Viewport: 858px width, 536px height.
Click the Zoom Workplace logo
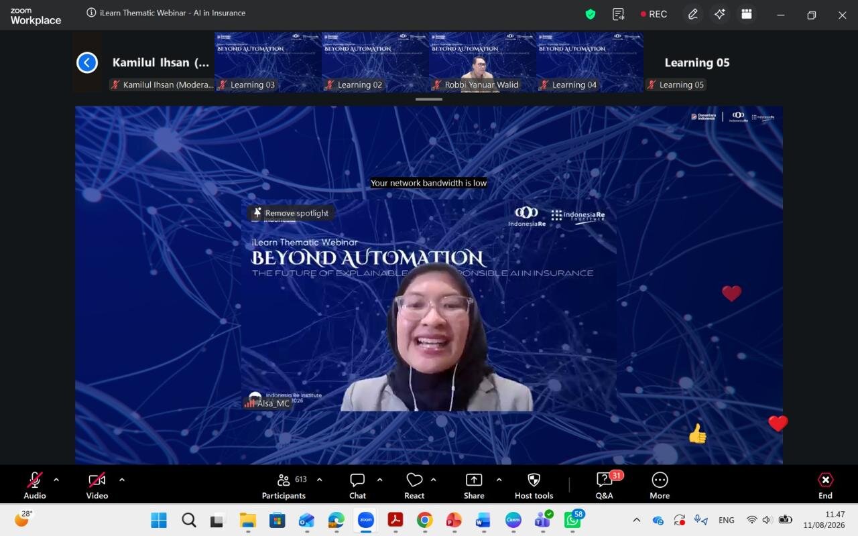pos(36,16)
